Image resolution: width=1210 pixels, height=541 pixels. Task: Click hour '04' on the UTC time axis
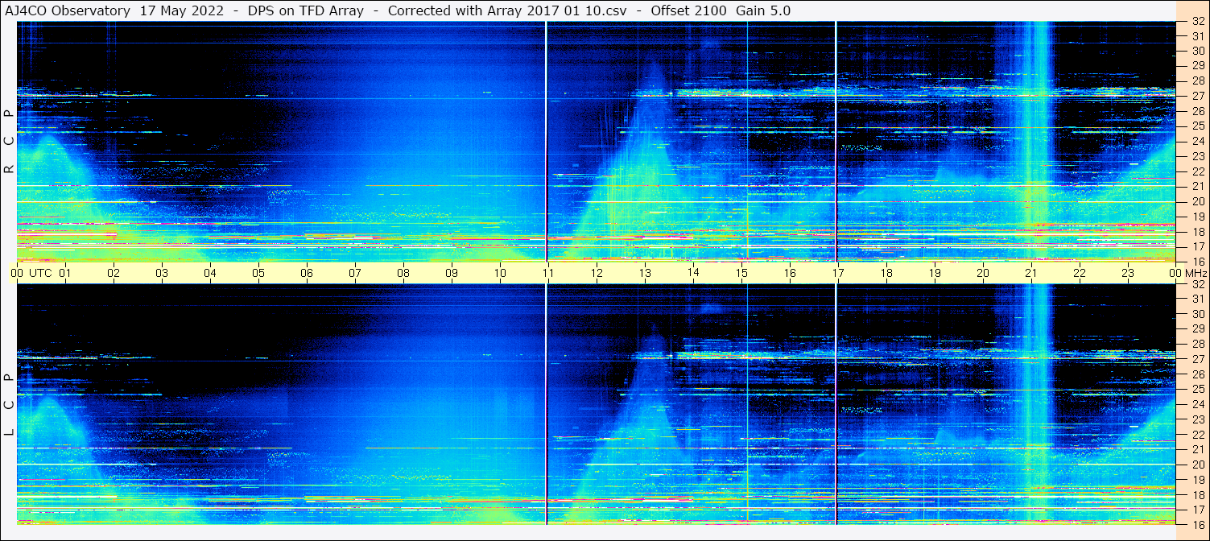point(210,273)
